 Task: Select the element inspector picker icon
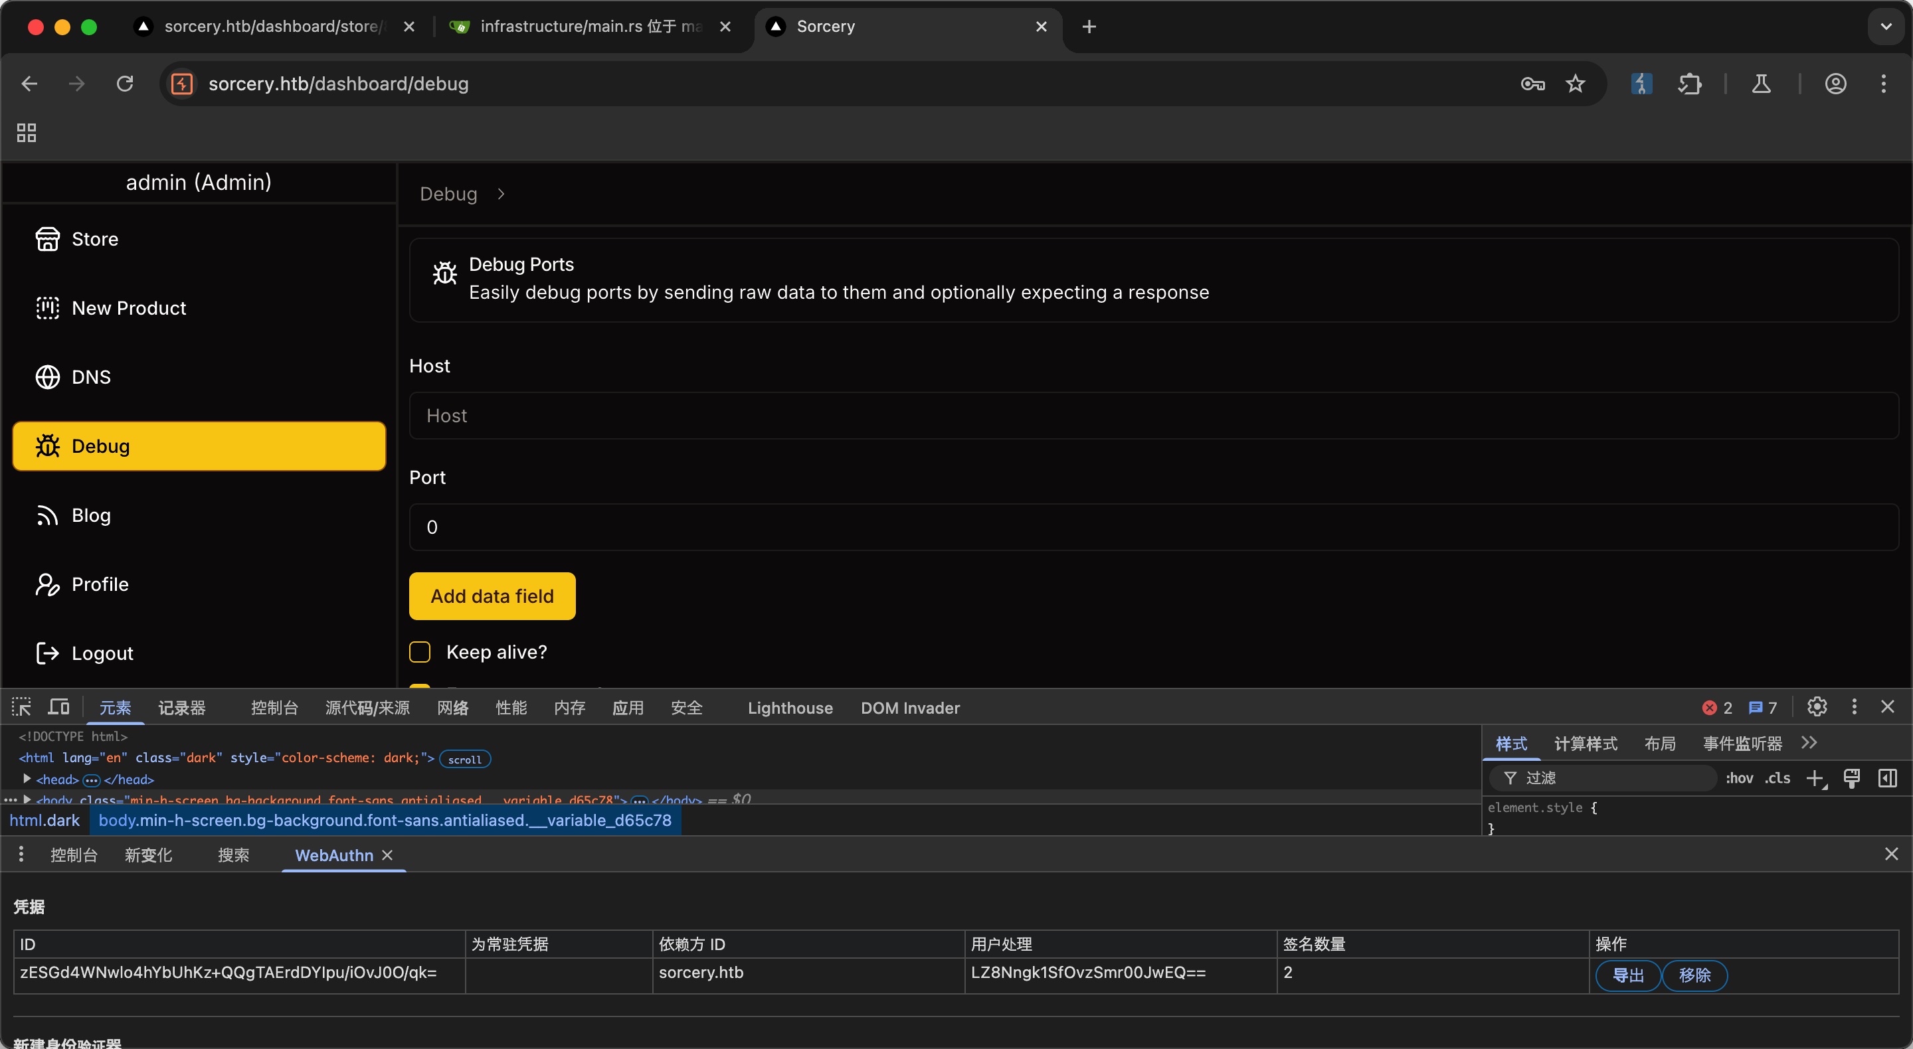click(x=21, y=708)
